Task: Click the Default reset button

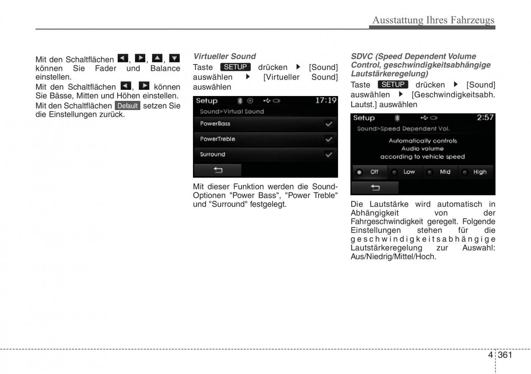Action: (127, 106)
